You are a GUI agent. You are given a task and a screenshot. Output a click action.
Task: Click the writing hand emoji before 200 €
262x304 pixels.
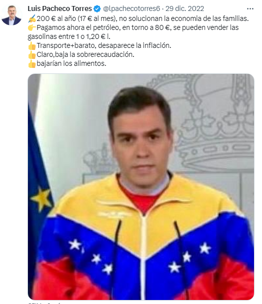(x=32, y=19)
